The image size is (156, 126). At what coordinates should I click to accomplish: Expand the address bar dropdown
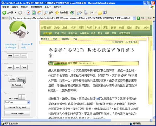click(134, 18)
